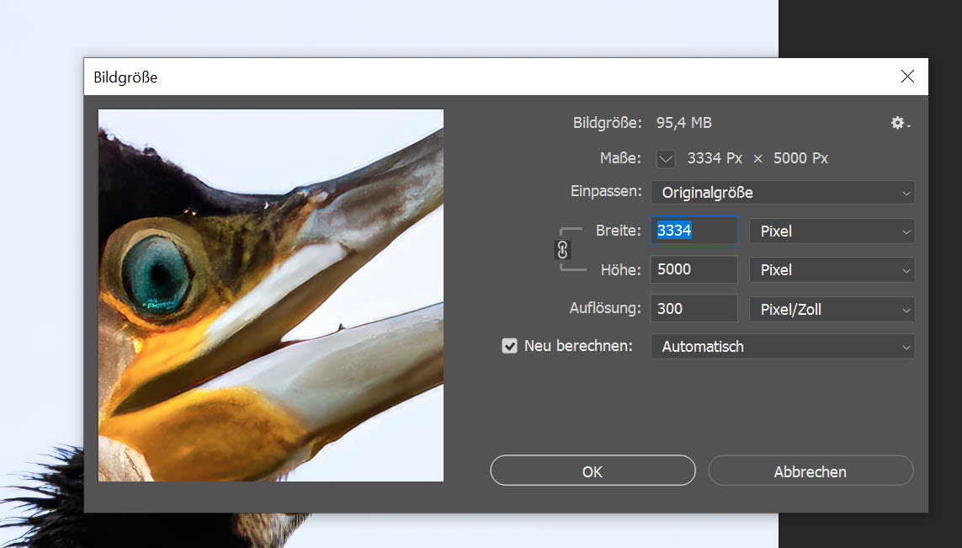Open the Breite unit Pixel dropdown
The width and height of the screenshot is (962, 548).
[x=832, y=231]
